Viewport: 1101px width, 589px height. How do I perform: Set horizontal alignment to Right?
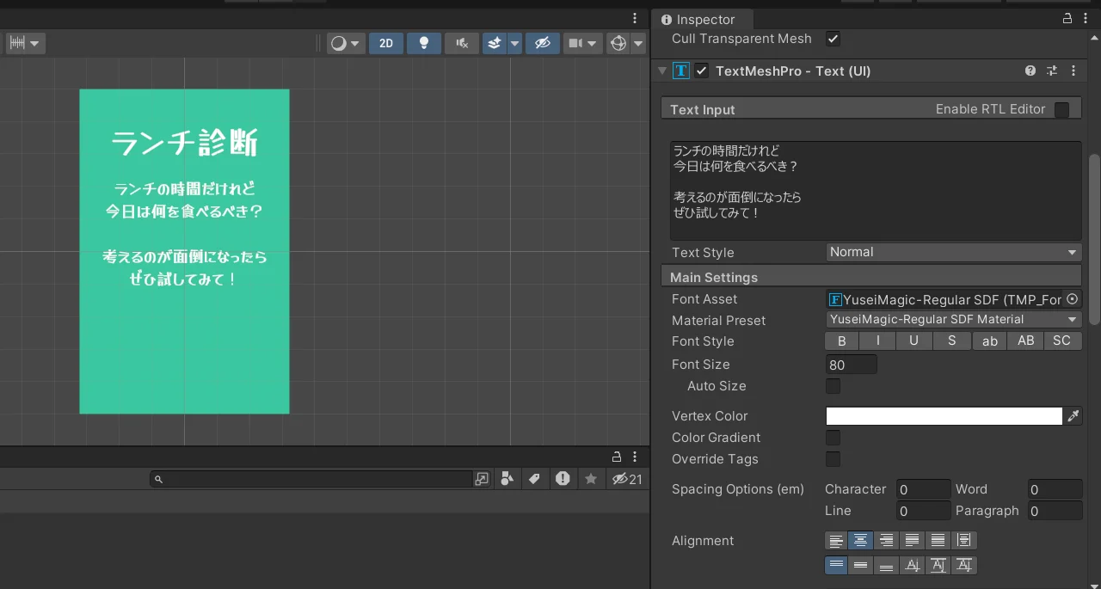coord(887,541)
